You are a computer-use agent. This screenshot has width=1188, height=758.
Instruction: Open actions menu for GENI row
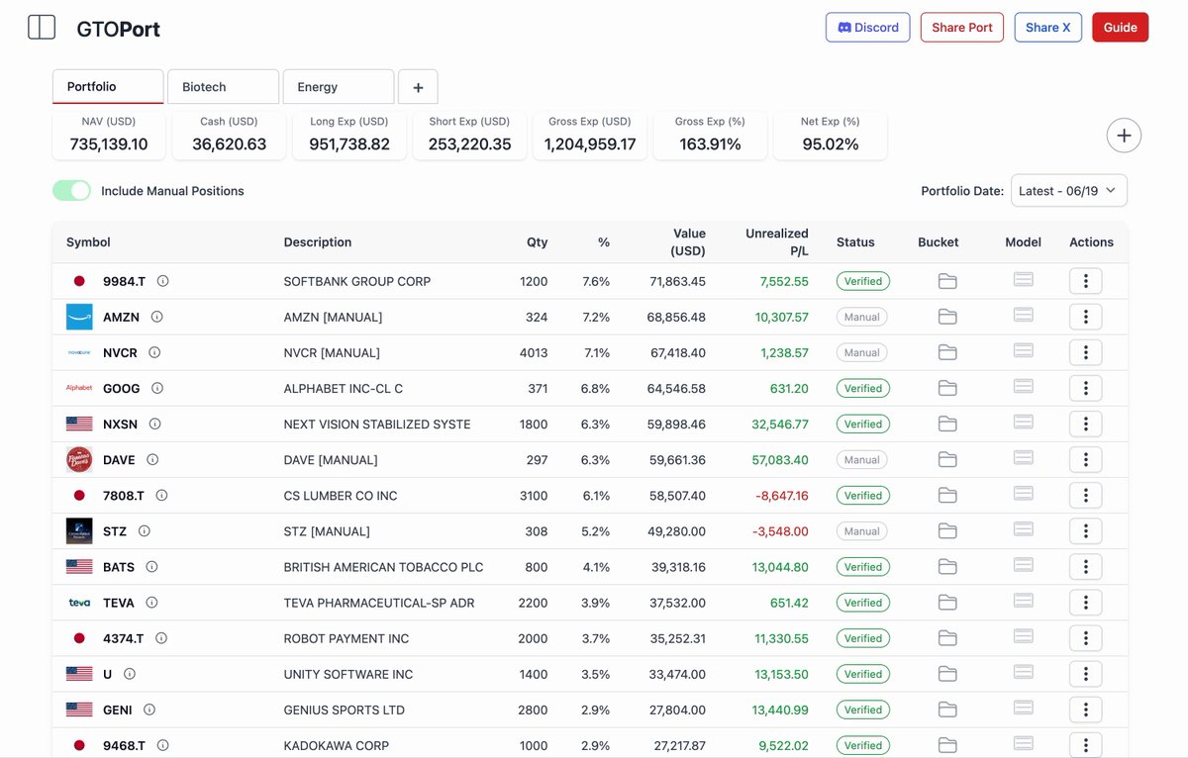click(x=1086, y=710)
